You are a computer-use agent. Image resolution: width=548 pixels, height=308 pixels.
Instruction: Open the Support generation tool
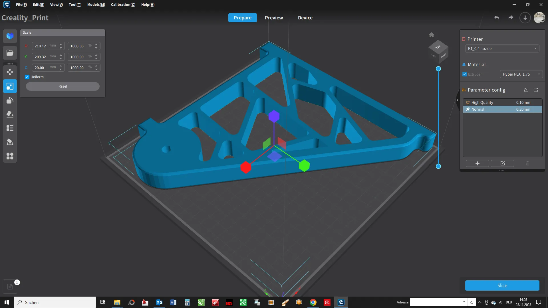coord(10,142)
